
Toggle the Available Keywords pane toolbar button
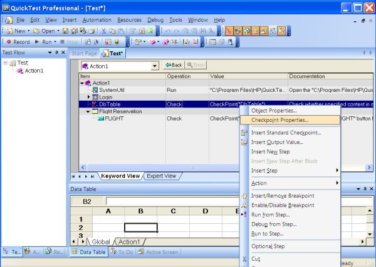[238, 31]
